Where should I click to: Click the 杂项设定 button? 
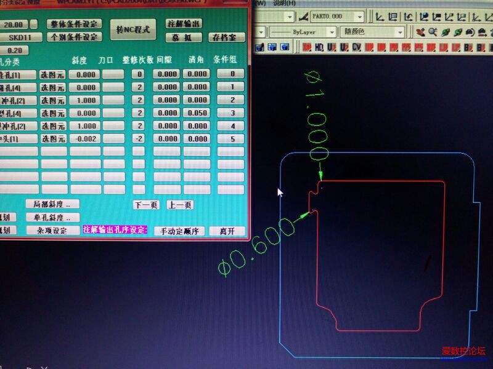click(x=52, y=231)
